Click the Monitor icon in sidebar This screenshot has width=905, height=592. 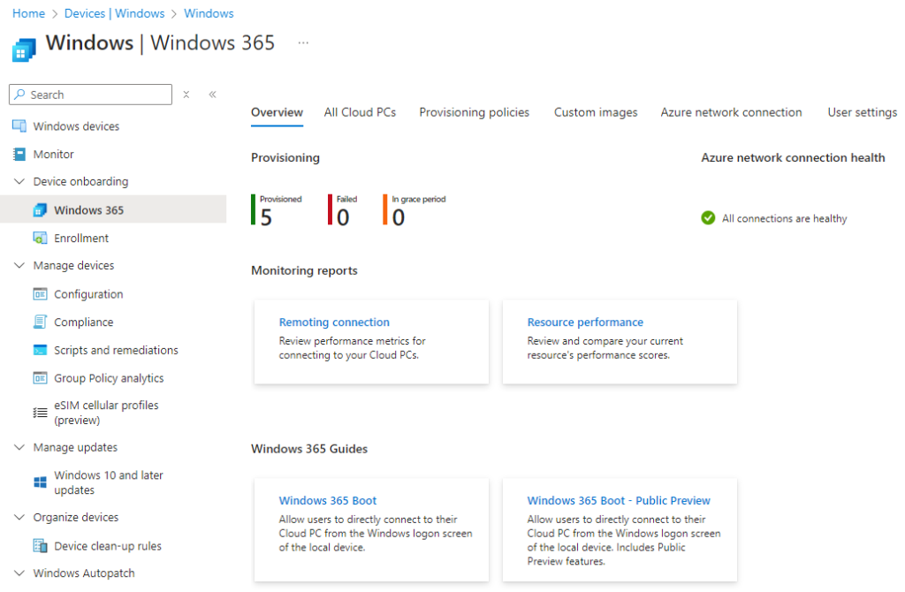19,155
